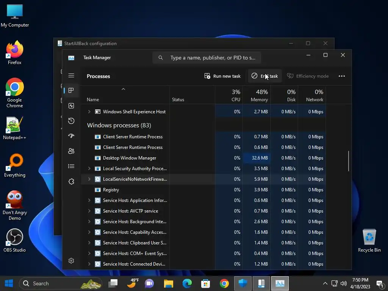Click the Run new task button
The height and width of the screenshot is (291, 388).
coord(222,76)
